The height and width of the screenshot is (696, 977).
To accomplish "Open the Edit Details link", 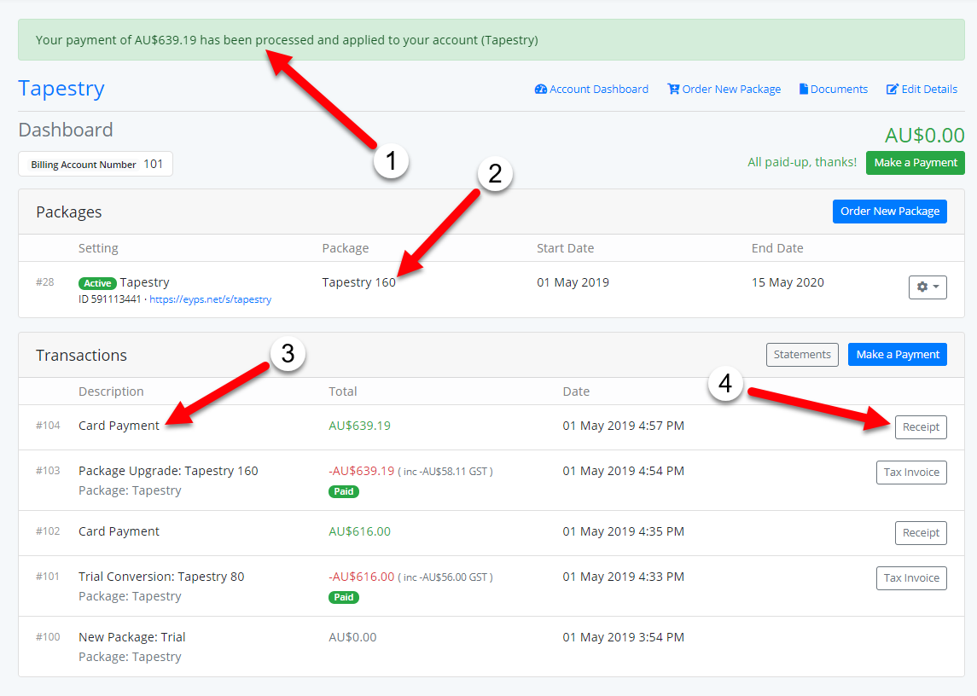I will pos(922,89).
